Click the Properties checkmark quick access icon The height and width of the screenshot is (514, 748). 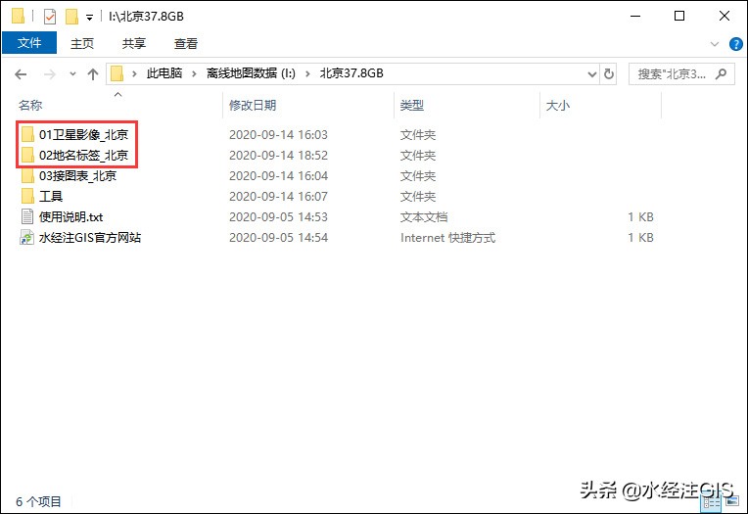50,17
